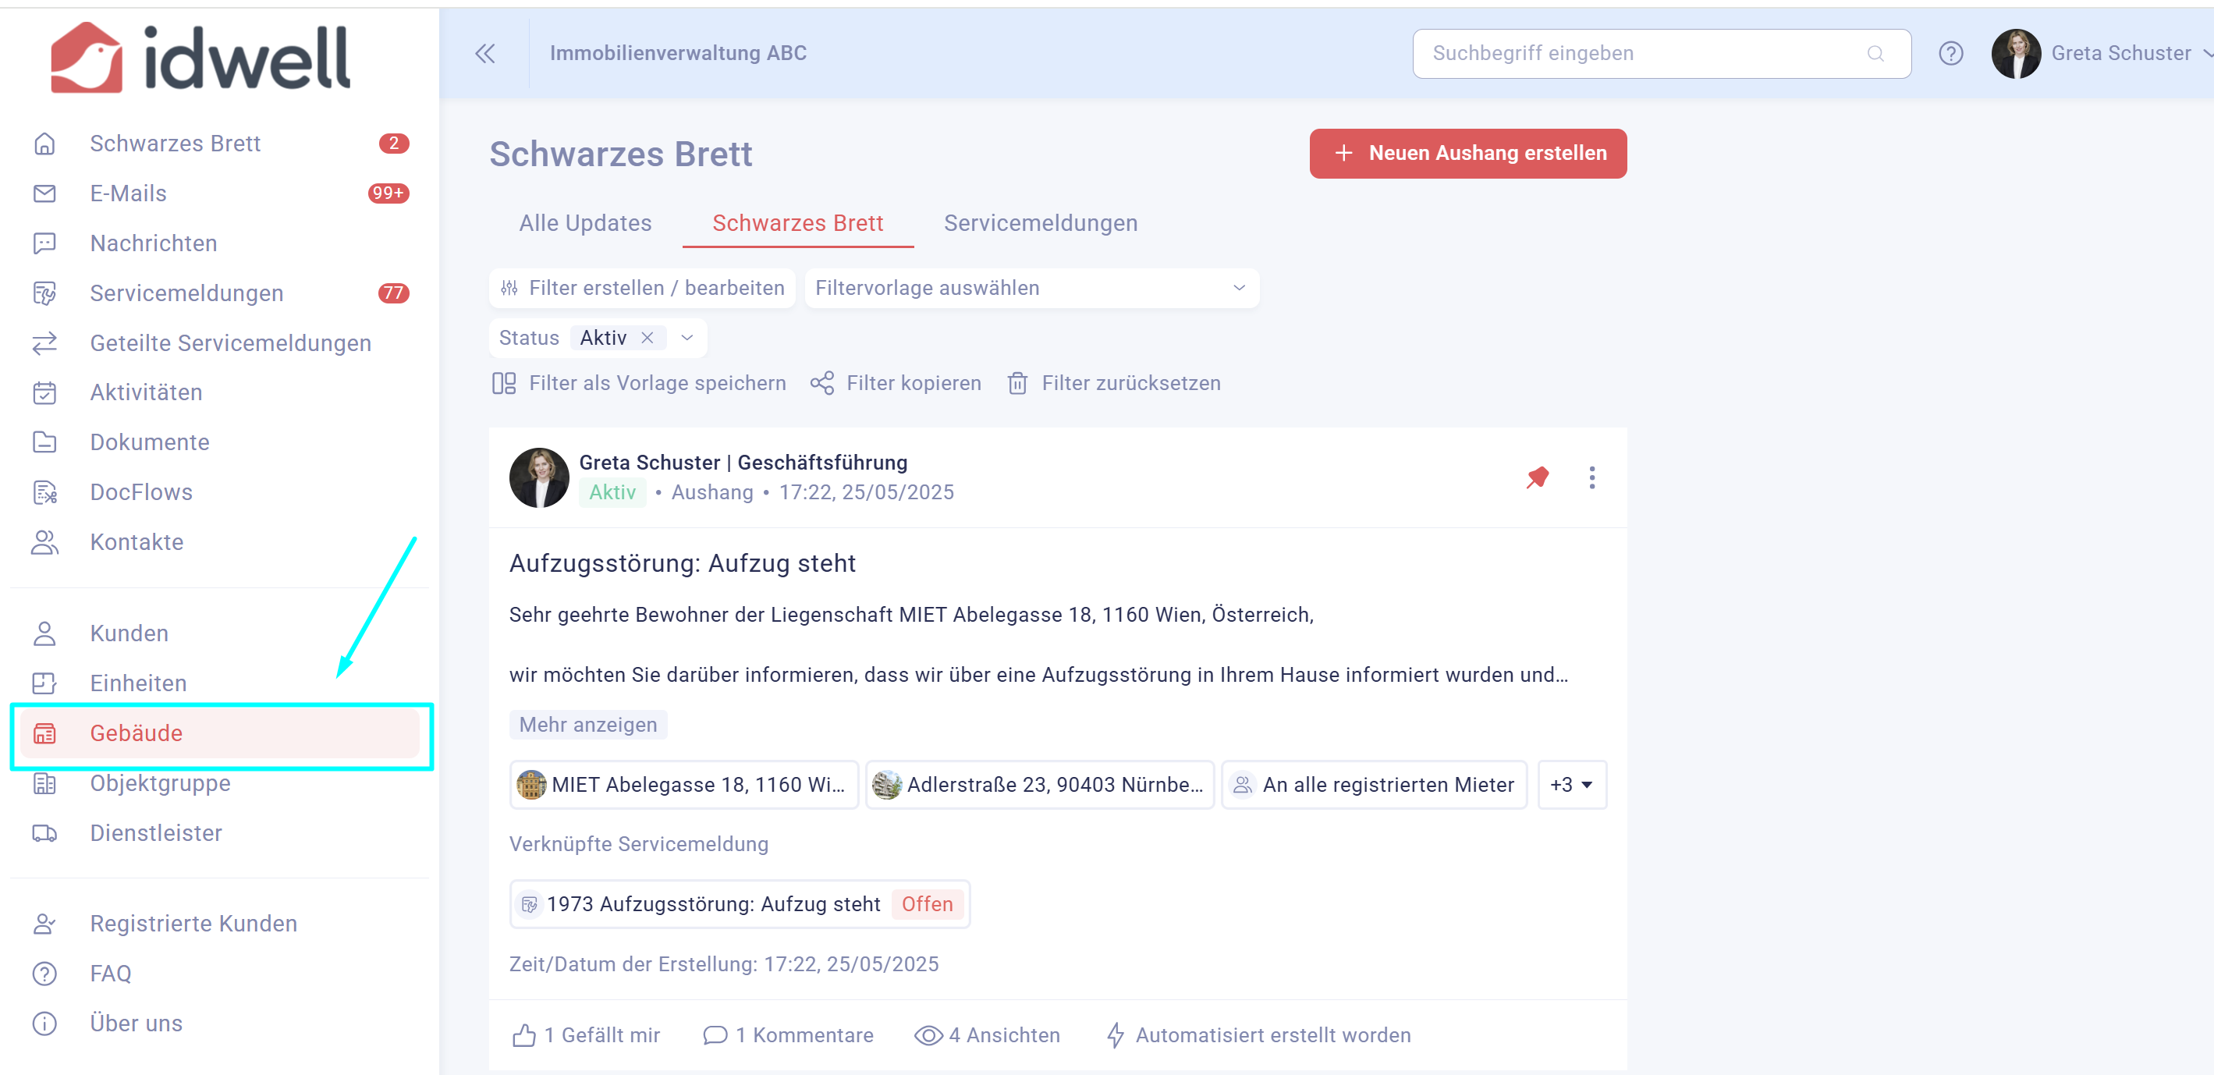Click Servicemeldungen sidebar icon
This screenshot has height=1075, width=2214.
coord(44,293)
